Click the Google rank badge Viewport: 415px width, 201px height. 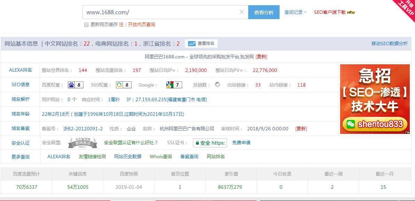[x=174, y=85]
